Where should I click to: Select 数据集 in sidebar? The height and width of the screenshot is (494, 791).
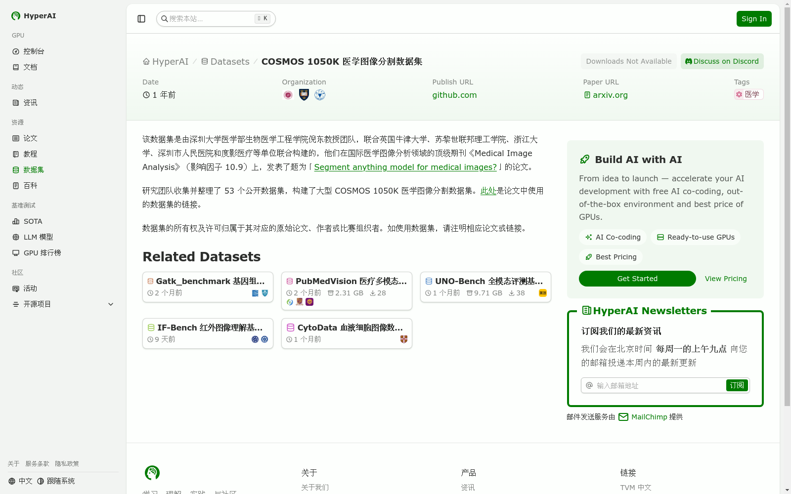(x=63, y=170)
